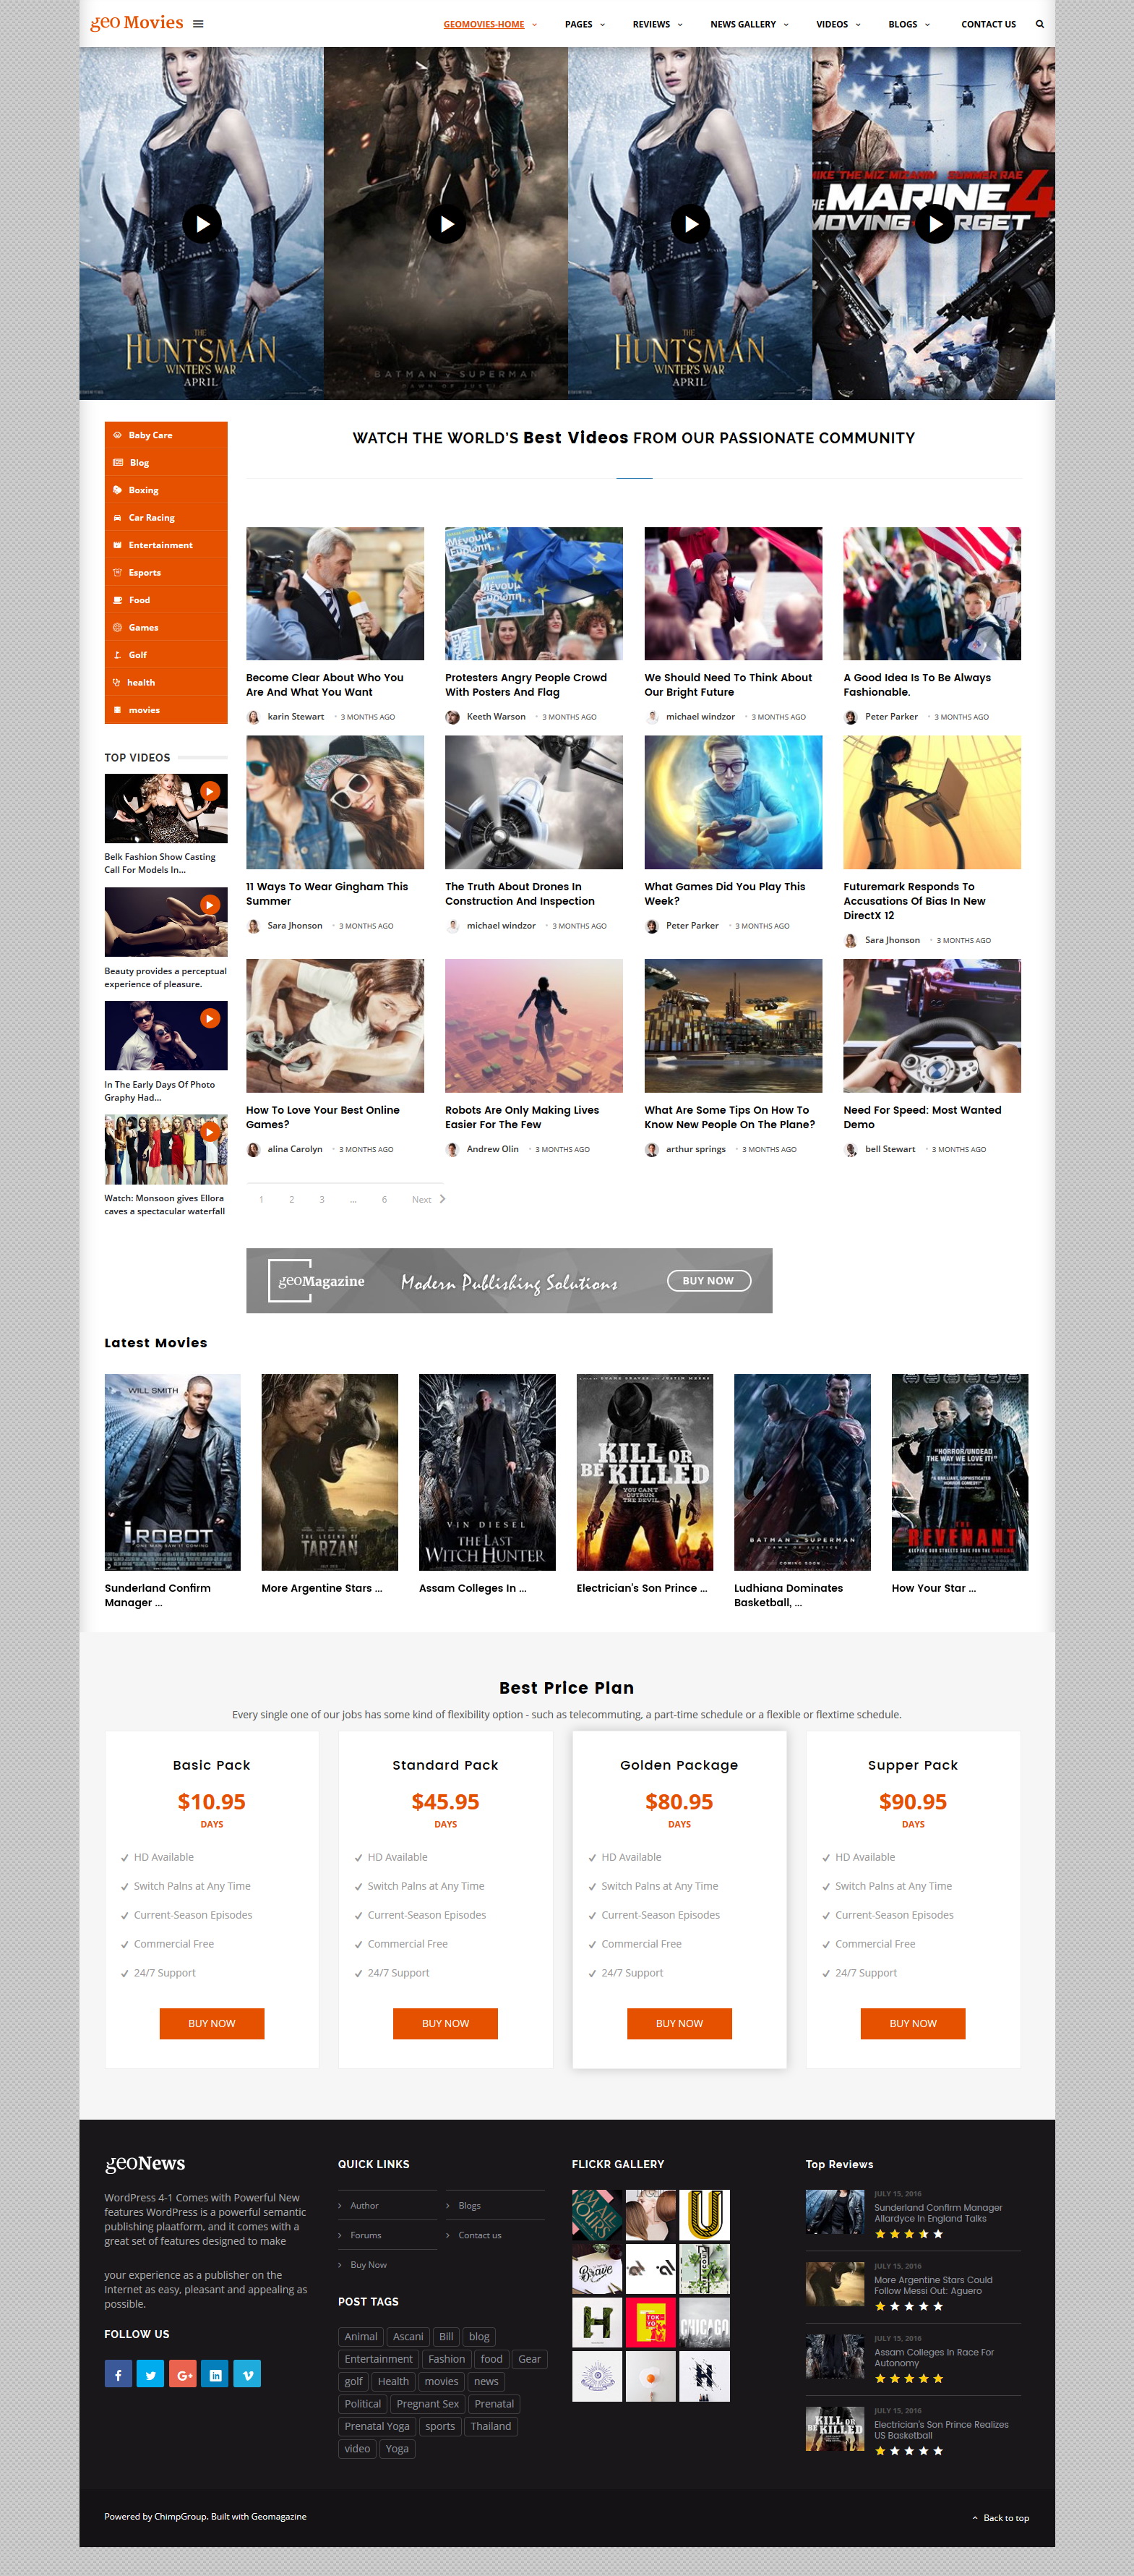Open Flickr gallery yellow U thumbnail
Image resolution: width=1134 pixels, height=2576 pixels.
click(705, 2214)
